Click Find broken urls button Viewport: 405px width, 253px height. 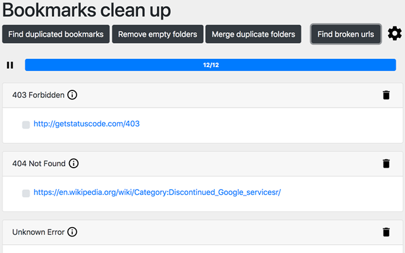coord(346,34)
